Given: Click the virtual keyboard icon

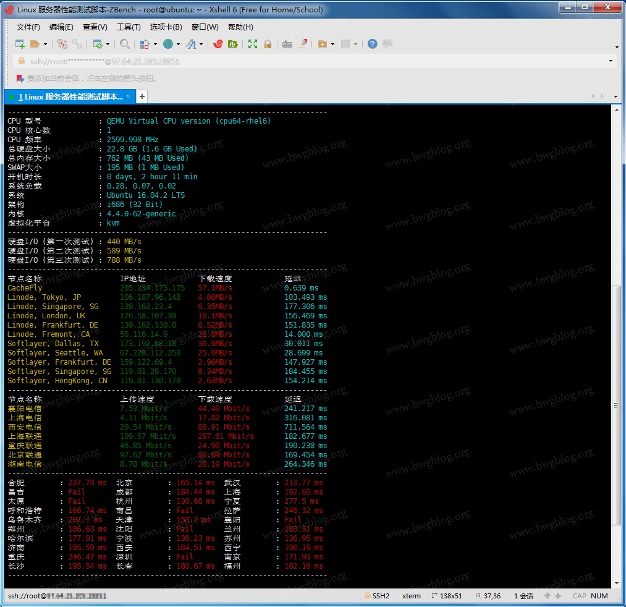Looking at the screenshot, I should coord(287,44).
